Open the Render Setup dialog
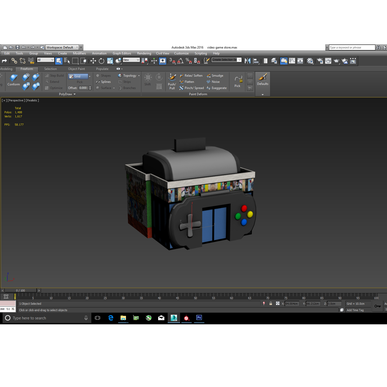 coord(319,61)
